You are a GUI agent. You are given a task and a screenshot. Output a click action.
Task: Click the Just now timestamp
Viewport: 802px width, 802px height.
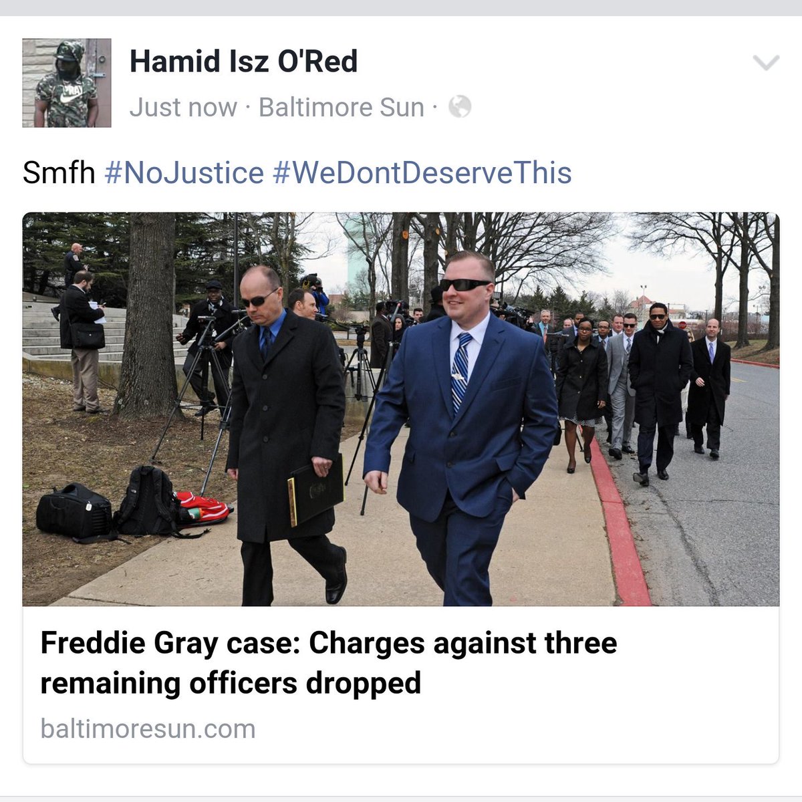[183, 107]
